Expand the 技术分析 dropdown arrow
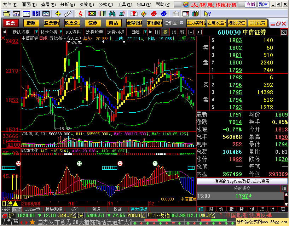The height and width of the screenshot is (226, 289). pyautogui.click(x=61, y=32)
